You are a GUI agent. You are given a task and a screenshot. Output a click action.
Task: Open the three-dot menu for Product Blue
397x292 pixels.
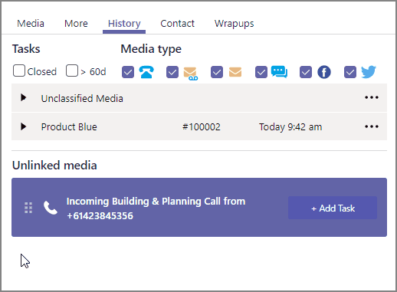click(x=372, y=126)
